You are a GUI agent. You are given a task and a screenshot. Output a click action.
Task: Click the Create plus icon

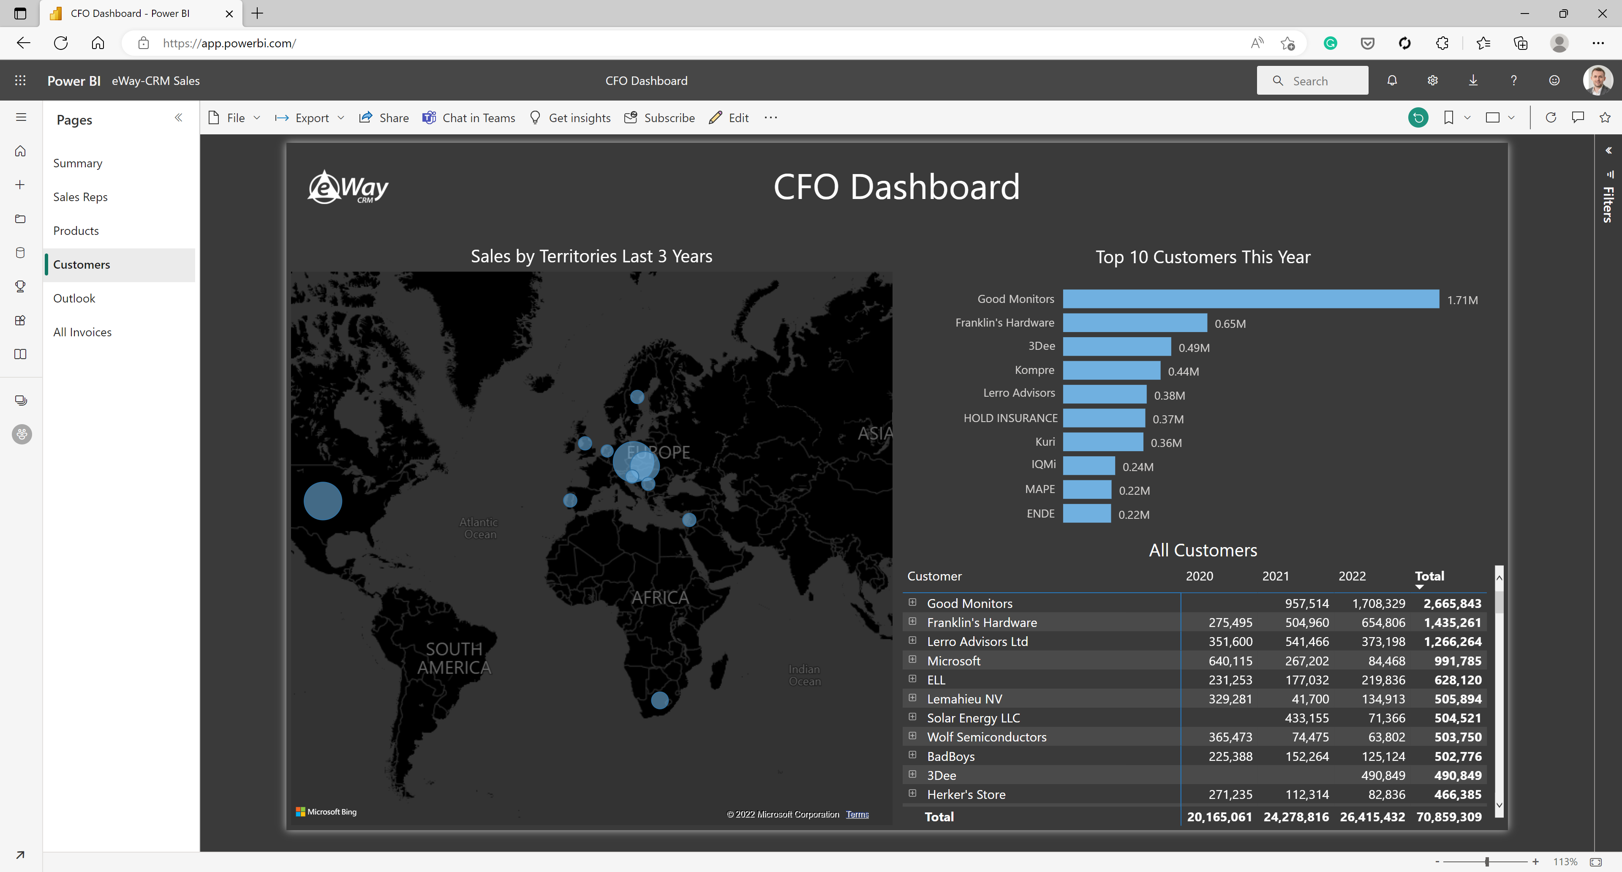(x=21, y=185)
